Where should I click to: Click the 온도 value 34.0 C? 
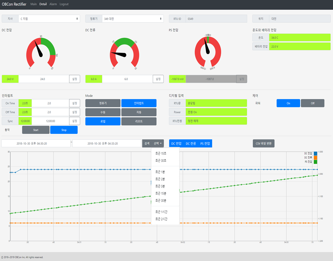pos(300,38)
